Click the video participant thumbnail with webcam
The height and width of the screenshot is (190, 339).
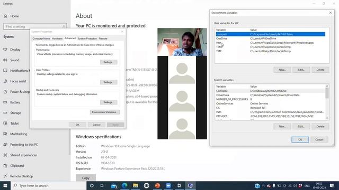click(182, 42)
